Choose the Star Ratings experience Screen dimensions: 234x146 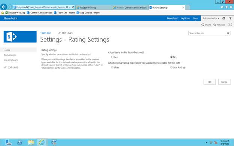[x=171, y=67]
